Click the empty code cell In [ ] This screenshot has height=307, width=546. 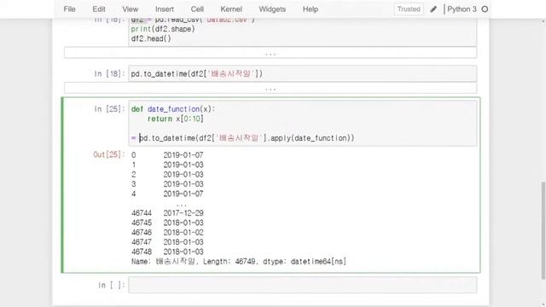302,285
